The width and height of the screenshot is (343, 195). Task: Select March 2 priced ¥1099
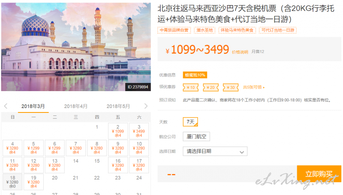tap(118, 131)
